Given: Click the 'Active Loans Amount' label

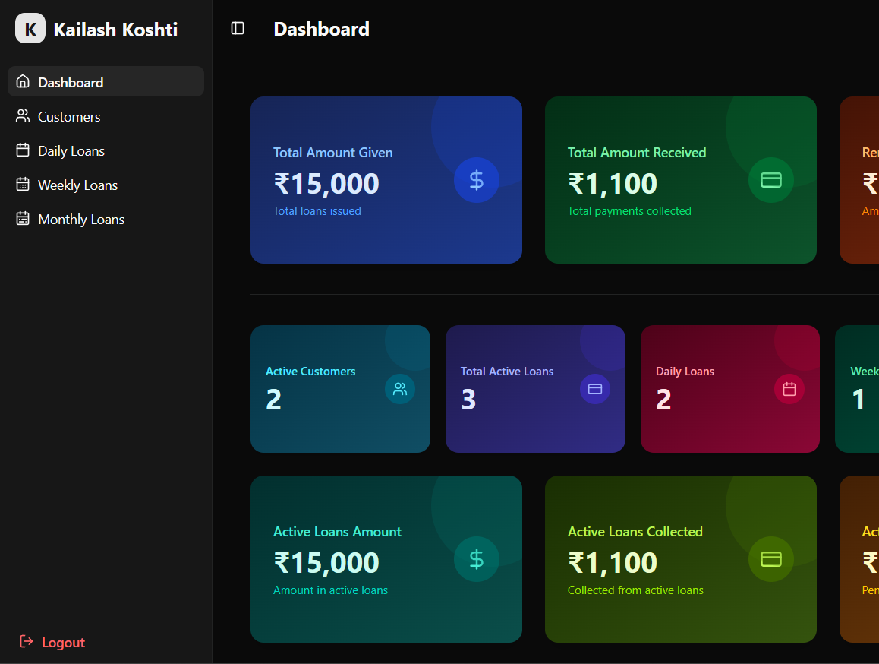Looking at the screenshot, I should [x=338, y=532].
